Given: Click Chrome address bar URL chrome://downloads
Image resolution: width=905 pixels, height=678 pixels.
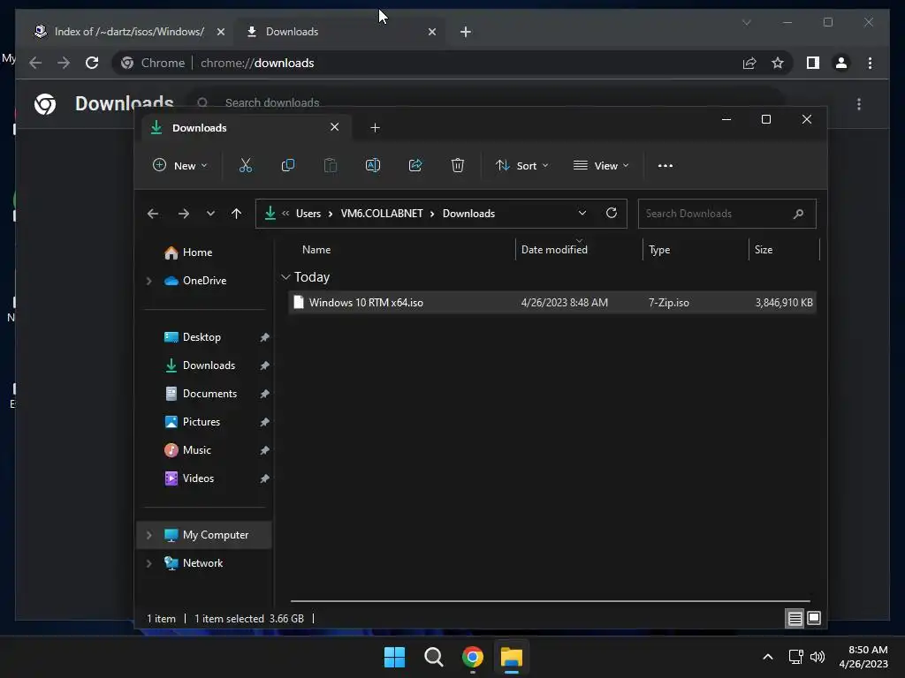Looking at the screenshot, I should point(257,63).
